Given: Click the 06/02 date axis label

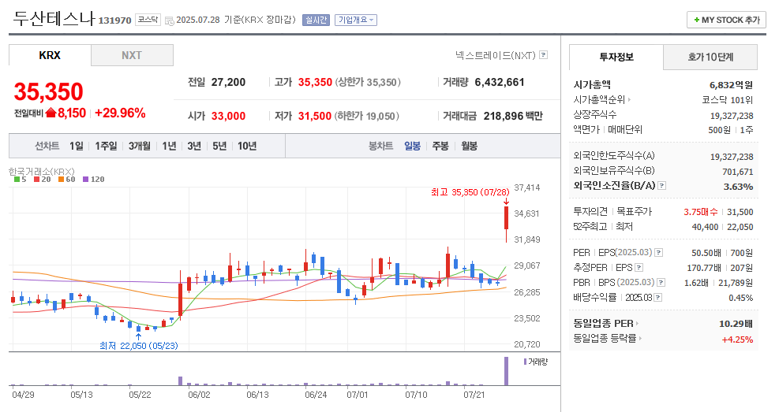Looking at the screenshot, I should point(199,395).
